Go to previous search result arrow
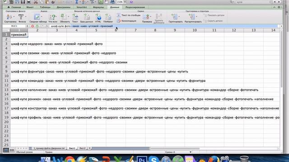 point(275,2)
